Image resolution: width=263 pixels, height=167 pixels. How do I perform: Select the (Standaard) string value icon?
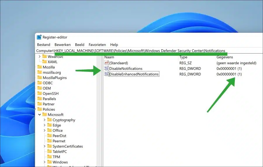[106, 63]
